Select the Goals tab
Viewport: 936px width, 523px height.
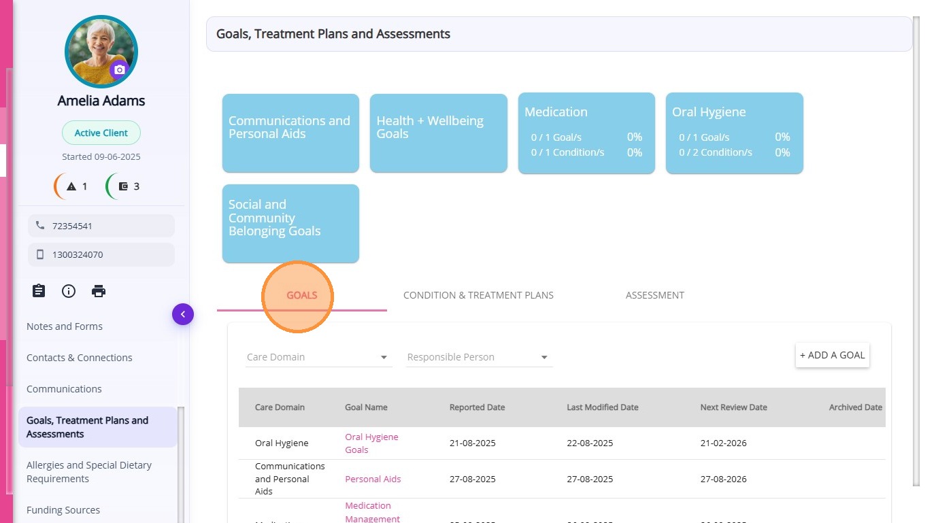tap(301, 295)
